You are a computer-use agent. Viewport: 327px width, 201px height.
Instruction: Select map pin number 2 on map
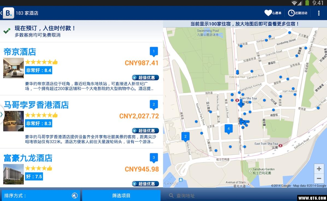[185, 137]
